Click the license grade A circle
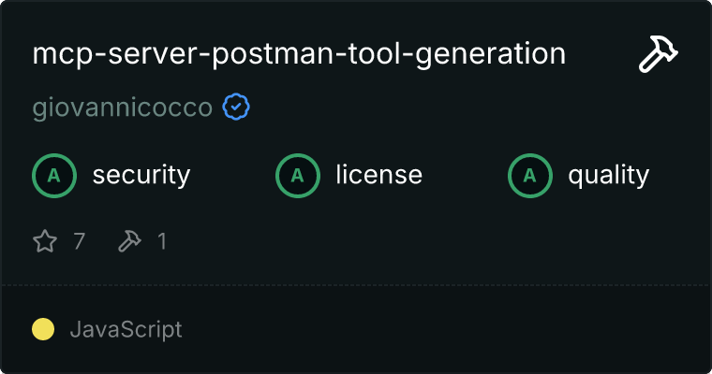This screenshot has height=374, width=712. [298, 176]
